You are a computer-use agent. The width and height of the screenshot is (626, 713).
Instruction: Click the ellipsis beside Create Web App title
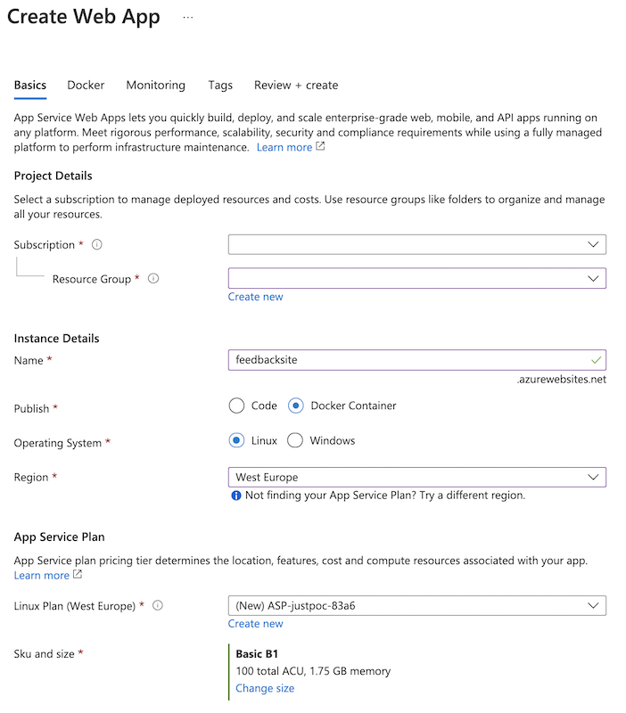tap(187, 18)
